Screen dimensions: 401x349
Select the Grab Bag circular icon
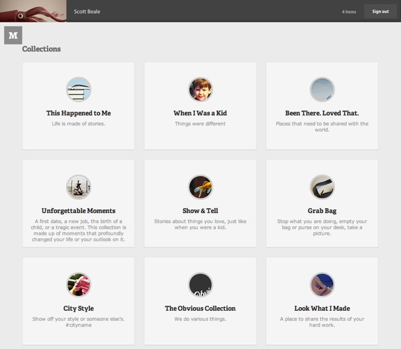pos(322,187)
